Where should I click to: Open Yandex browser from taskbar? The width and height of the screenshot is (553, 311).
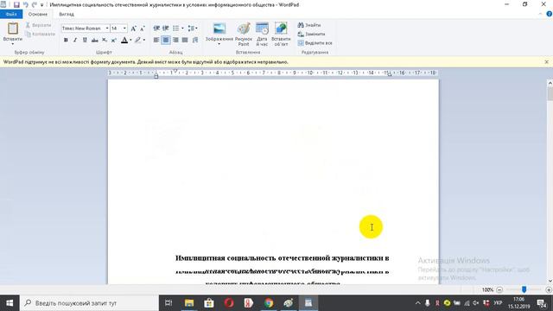tap(249, 303)
